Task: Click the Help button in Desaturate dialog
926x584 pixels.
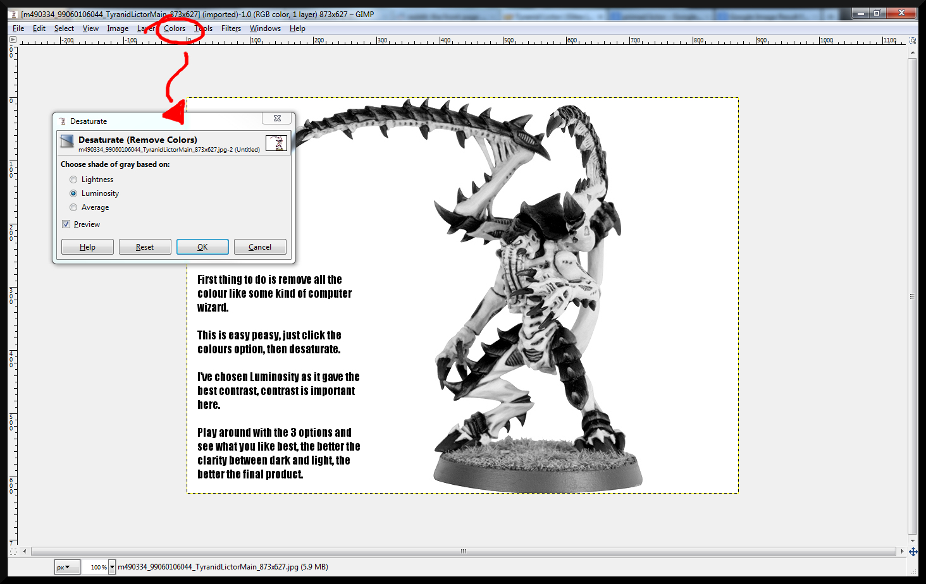Action: (87, 247)
